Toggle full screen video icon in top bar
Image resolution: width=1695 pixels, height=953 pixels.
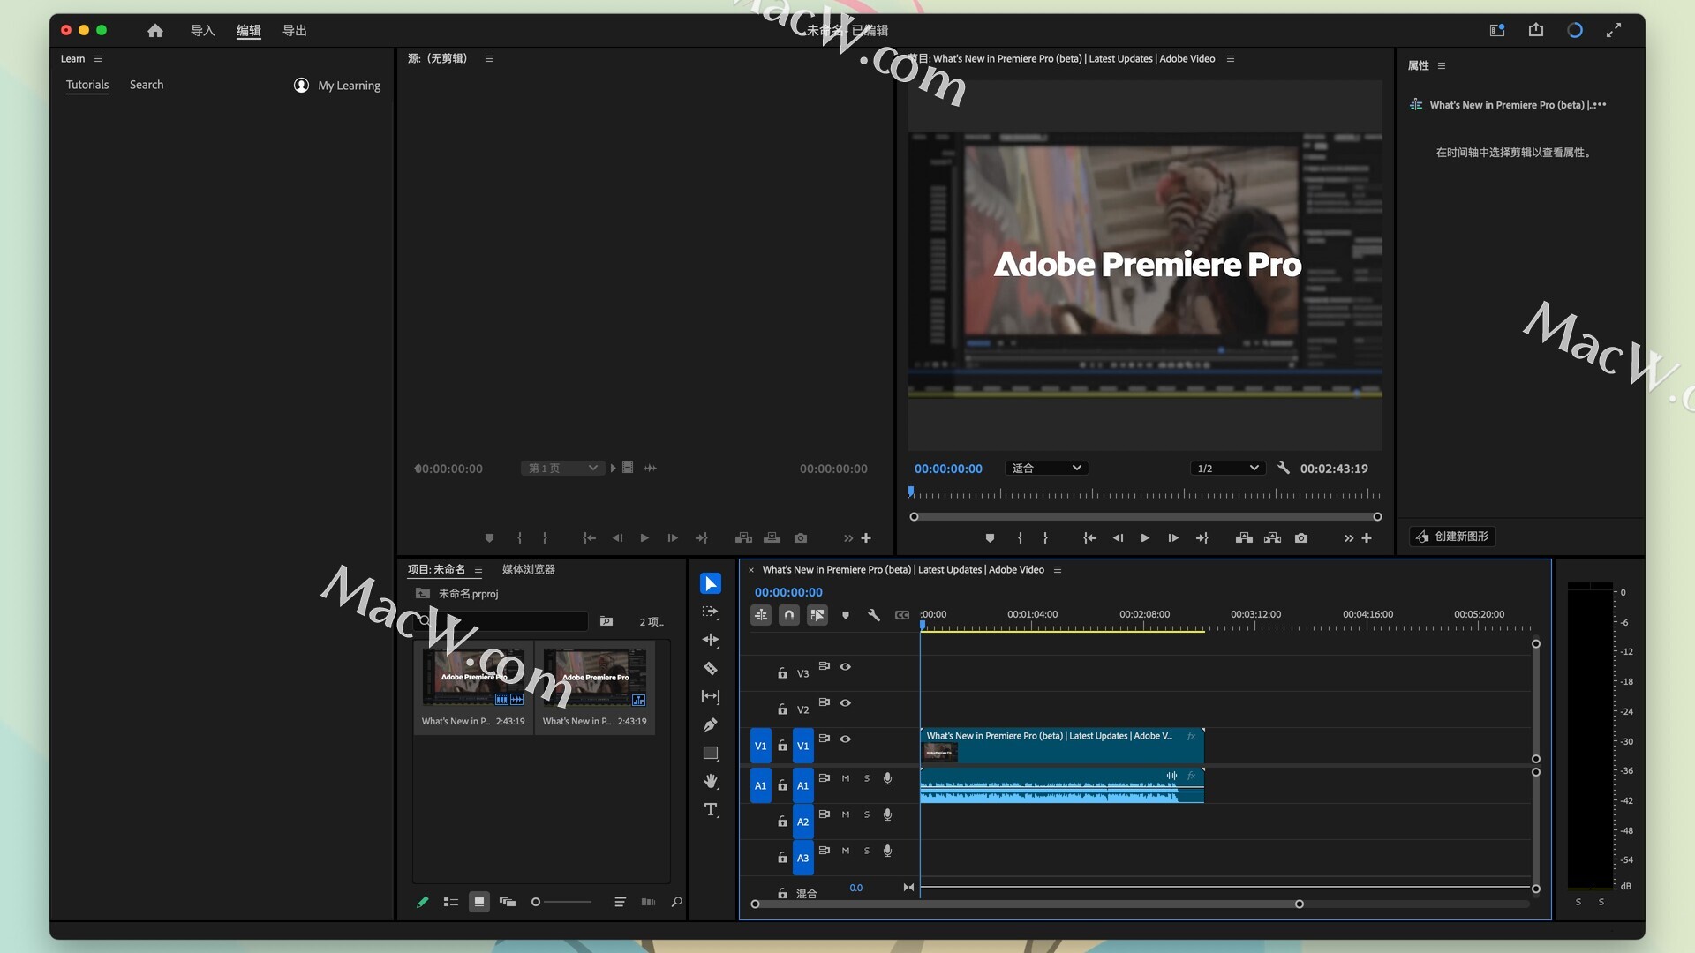tap(1614, 30)
